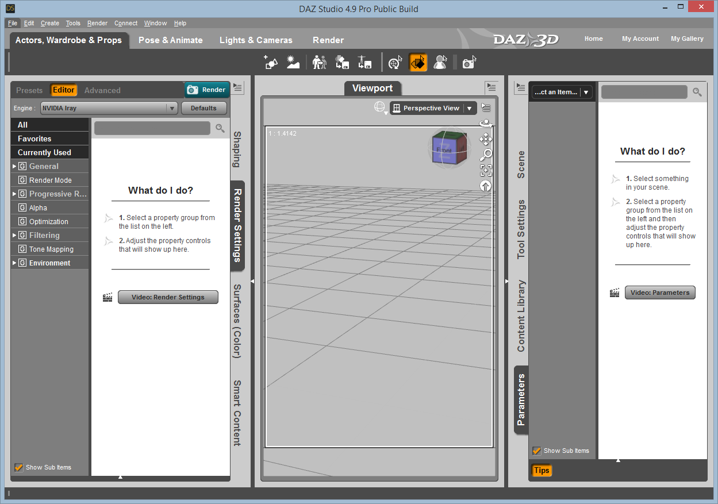Image resolution: width=718 pixels, height=504 pixels.
Task: Open the viewport options menu icon
Action: [x=486, y=107]
